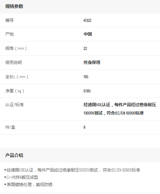Click the 表面镀铬处理，美观防锈 bullet line
Image resolution: width=160 pixels, height=194 pixels.
[28, 185]
